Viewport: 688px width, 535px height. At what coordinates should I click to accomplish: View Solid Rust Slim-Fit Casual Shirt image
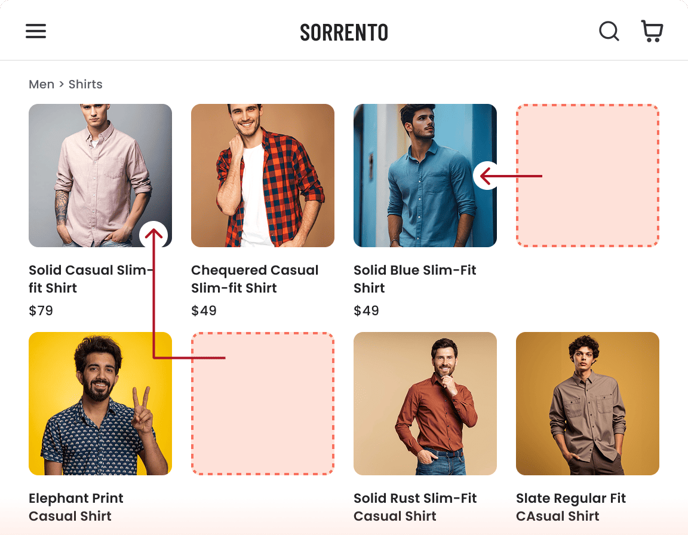pyautogui.click(x=425, y=404)
